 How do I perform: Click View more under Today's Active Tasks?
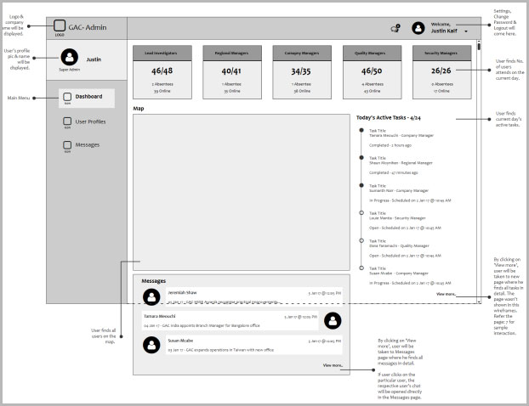point(447,294)
